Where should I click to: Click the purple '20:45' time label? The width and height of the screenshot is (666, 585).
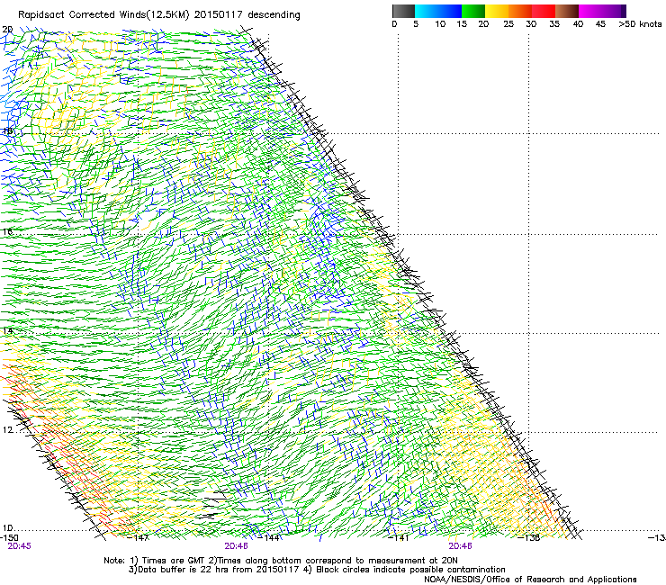(x=19, y=546)
